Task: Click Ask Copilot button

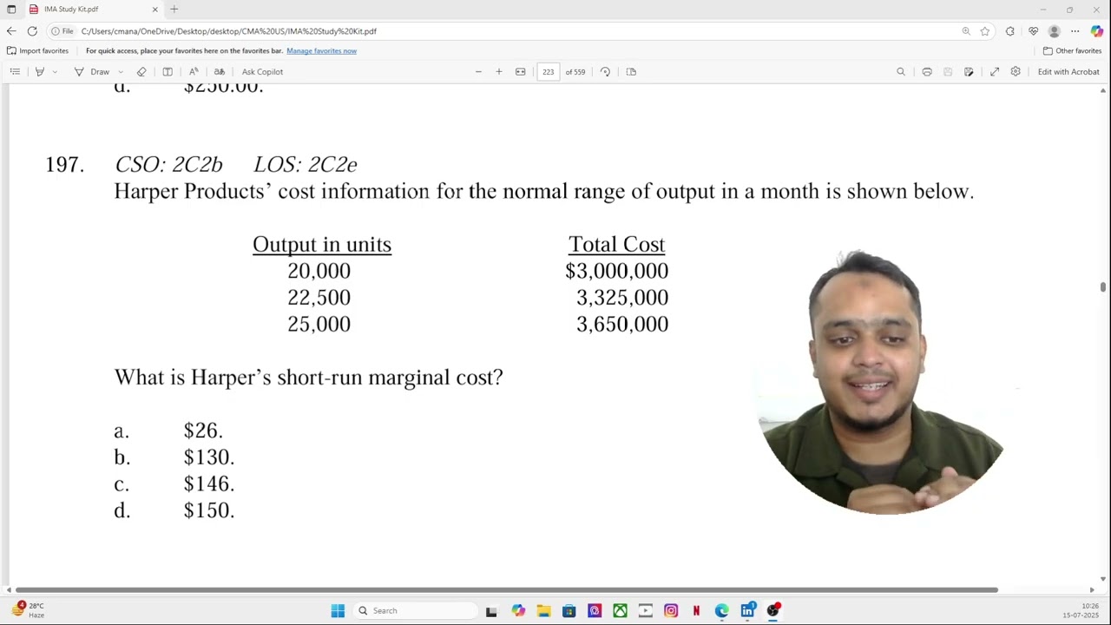Action: tap(262, 71)
